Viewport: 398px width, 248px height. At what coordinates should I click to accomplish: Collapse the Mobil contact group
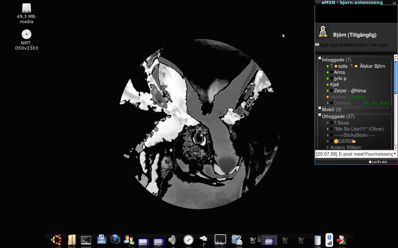320,108
